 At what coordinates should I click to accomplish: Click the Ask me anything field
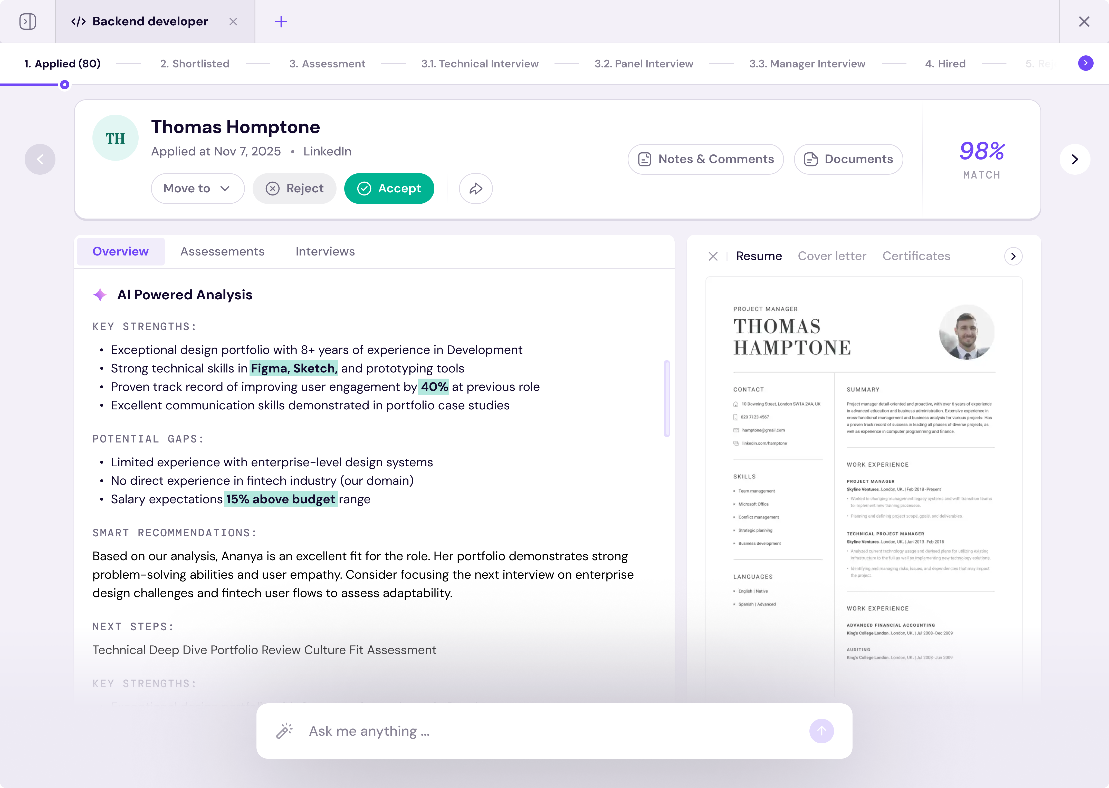point(553,731)
